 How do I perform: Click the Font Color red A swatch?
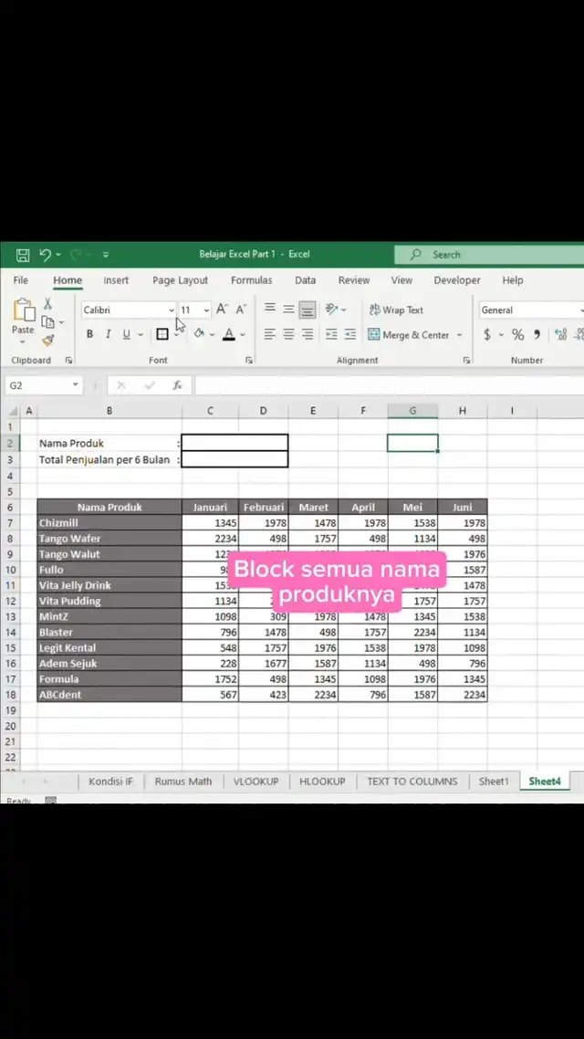tap(229, 334)
